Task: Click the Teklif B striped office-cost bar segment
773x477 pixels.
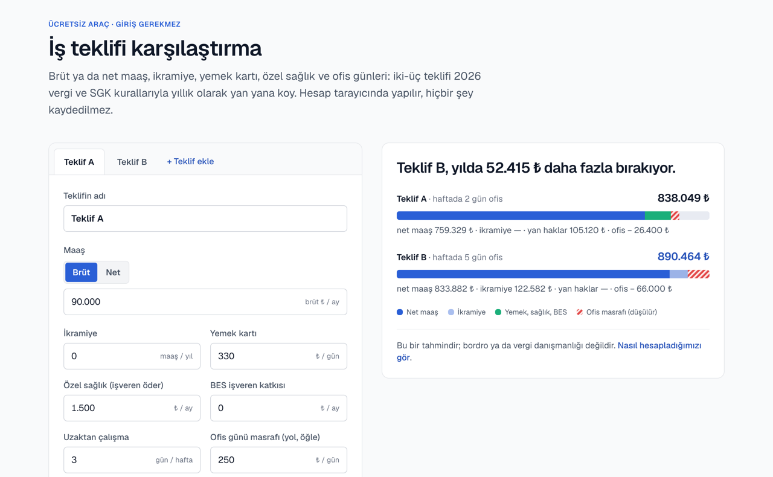Action: pos(699,274)
